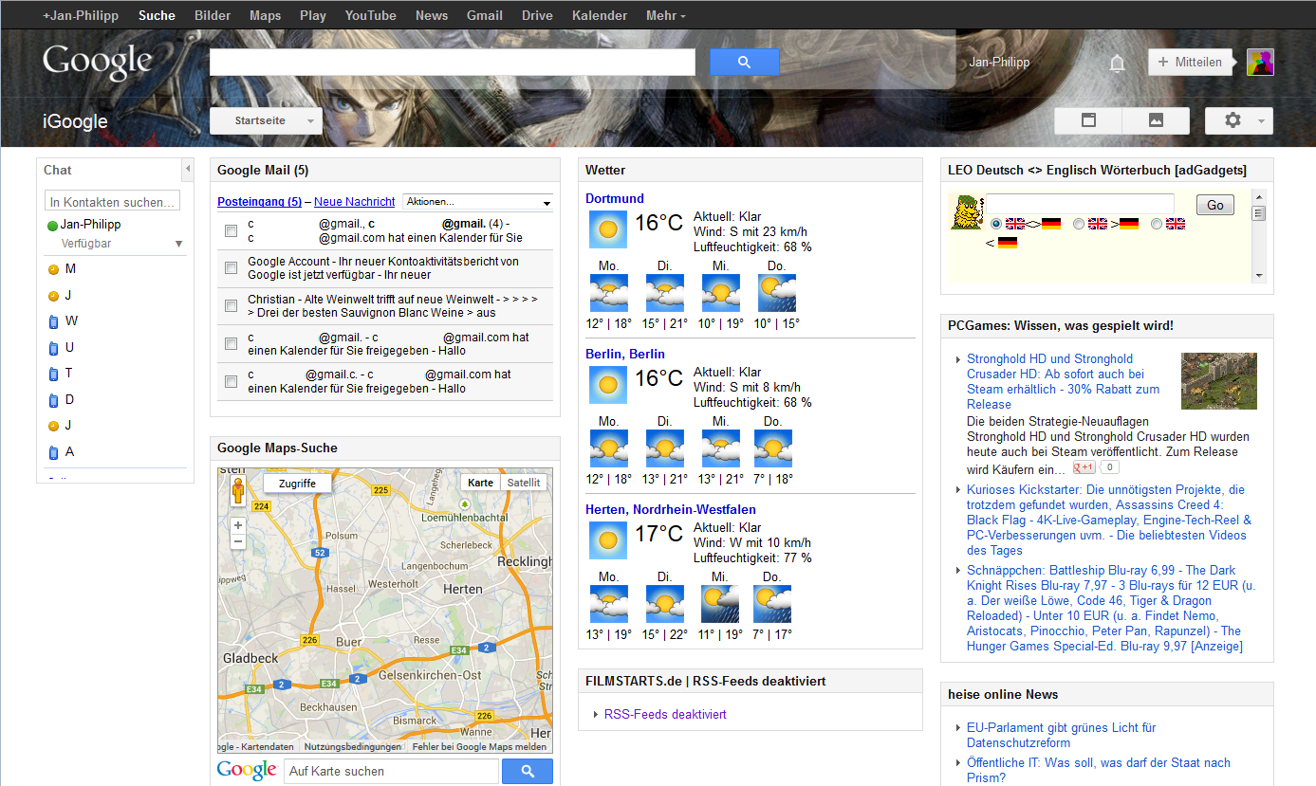Open the Aktionen dropdown in Google Mail
This screenshot has height=786, width=1316.
coord(478,202)
